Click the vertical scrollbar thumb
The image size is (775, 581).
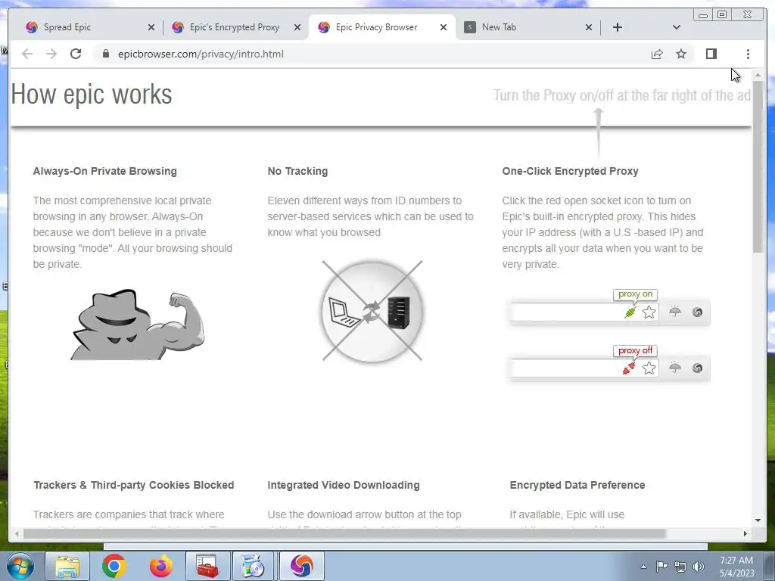tap(758, 167)
